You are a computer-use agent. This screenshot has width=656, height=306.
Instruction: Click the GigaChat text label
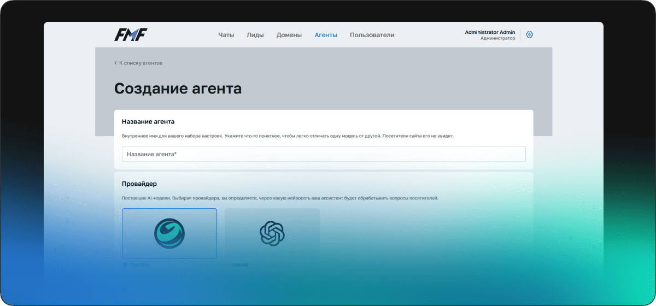pyautogui.click(x=139, y=264)
